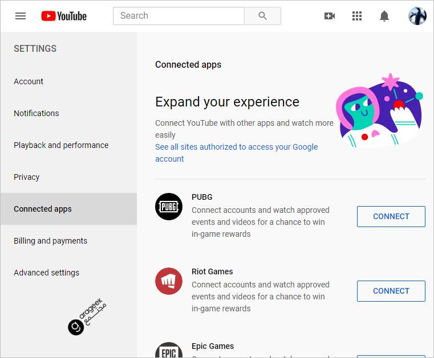Open the hamburger guide menu

tap(20, 16)
